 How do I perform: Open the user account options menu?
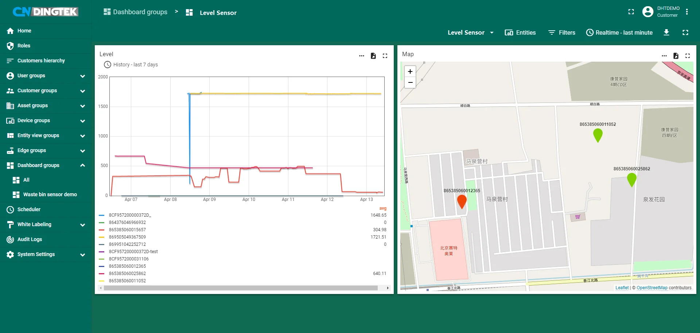click(687, 12)
